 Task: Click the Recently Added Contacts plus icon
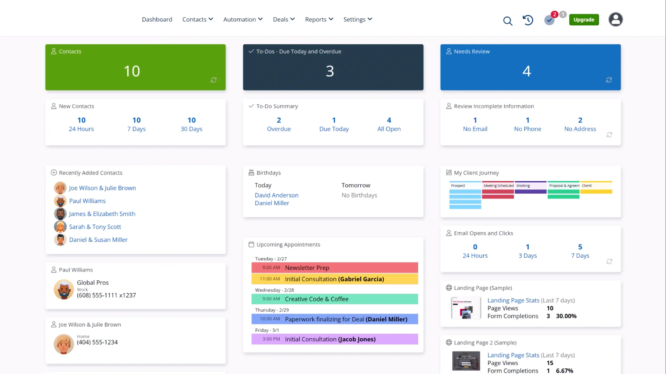tap(54, 172)
